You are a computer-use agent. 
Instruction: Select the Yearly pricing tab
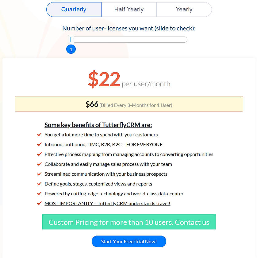(x=184, y=10)
